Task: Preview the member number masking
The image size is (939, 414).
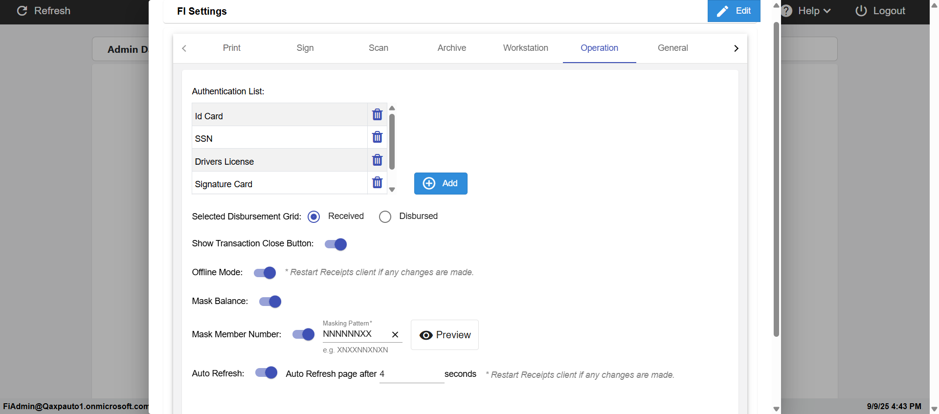Action: pos(445,335)
